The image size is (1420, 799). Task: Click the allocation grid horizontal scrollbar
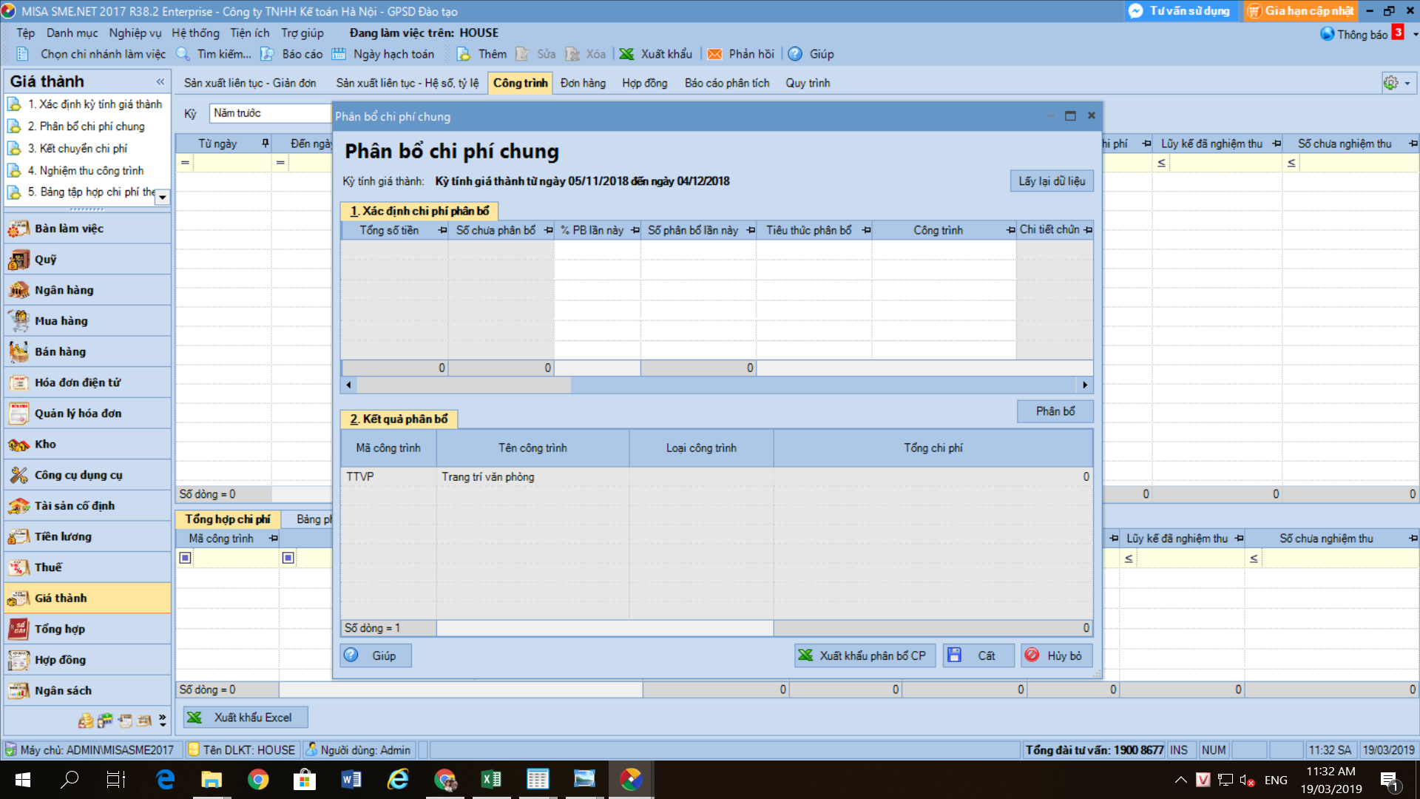464,385
